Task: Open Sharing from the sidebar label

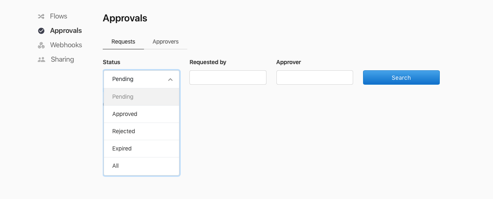Action: pyautogui.click(x=62, y=60)
